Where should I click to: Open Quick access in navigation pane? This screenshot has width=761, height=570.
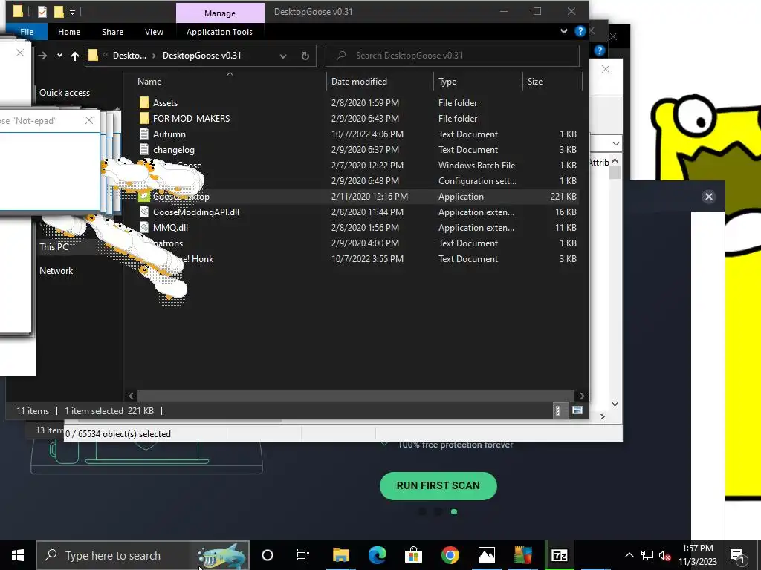point(65,93)
